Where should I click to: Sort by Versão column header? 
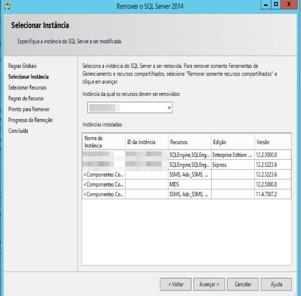pyautogui.click(x=273, y=142)
